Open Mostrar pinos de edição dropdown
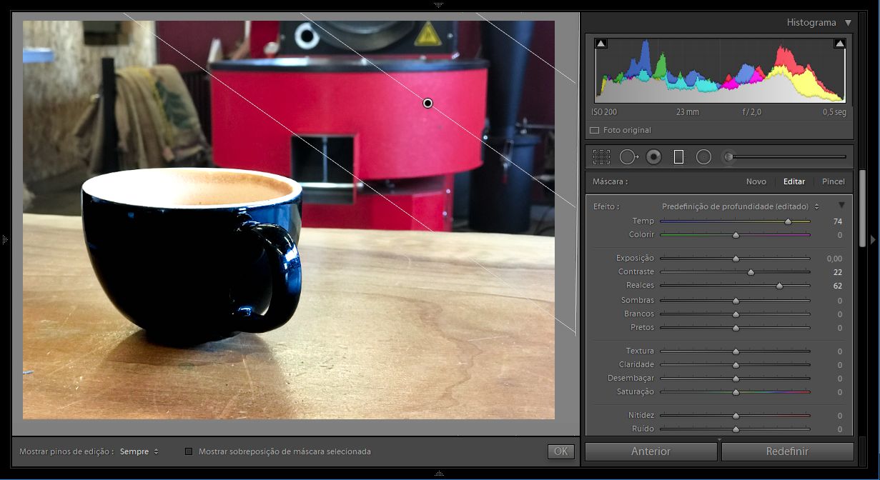This screenshot has height=480, width=880. (139, 451)
